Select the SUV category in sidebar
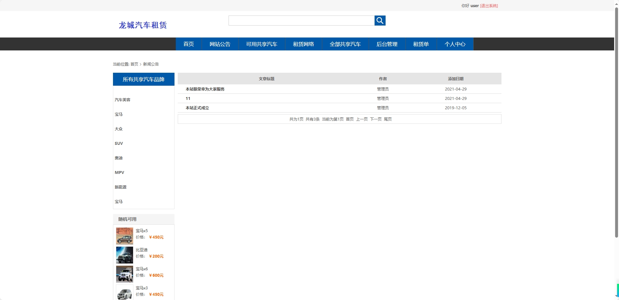The width and height of the screenshot is (619, 300). [118, 143]
